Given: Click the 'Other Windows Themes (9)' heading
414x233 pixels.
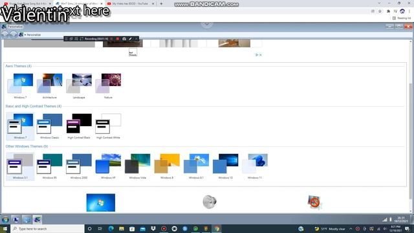Looking at the screenshot, I should pos(27,146).
